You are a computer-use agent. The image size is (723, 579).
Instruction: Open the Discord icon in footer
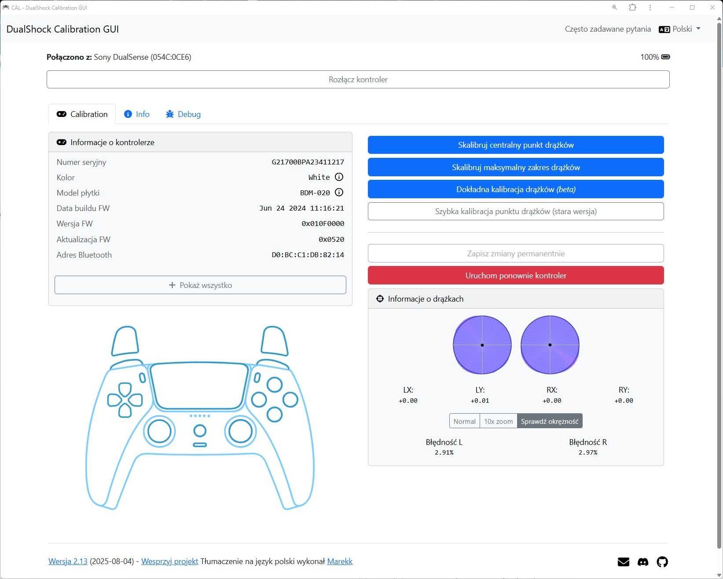click(643, 562)
